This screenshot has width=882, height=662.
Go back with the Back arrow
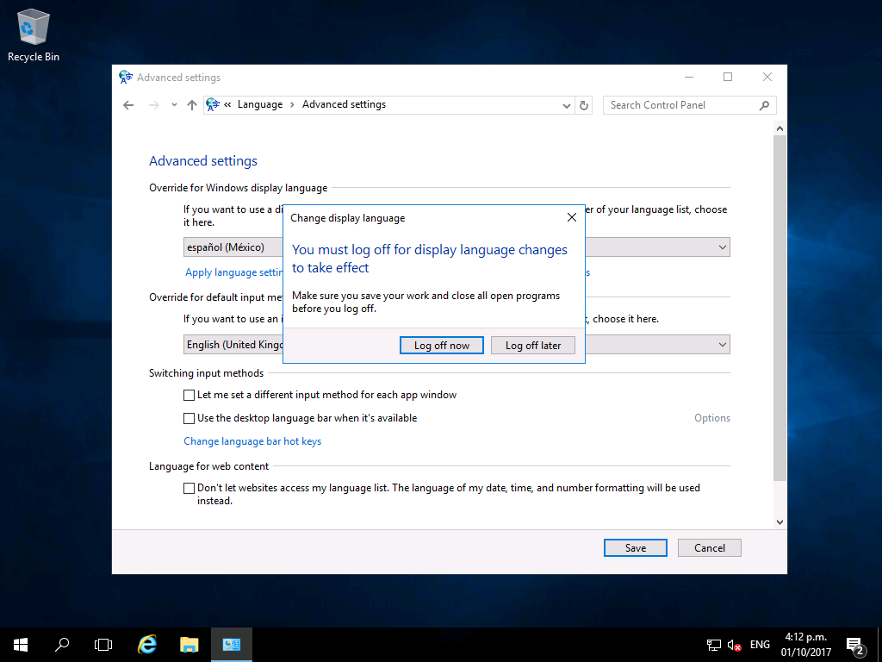click(128, 105)
